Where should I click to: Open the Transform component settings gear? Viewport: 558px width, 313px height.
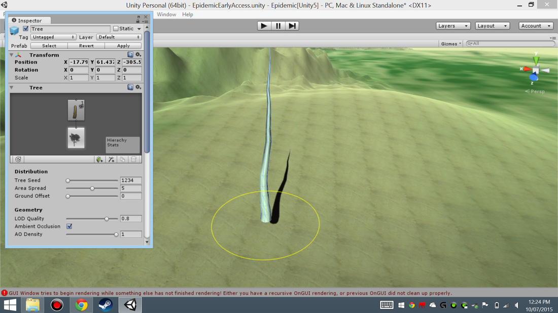point(137,55)
